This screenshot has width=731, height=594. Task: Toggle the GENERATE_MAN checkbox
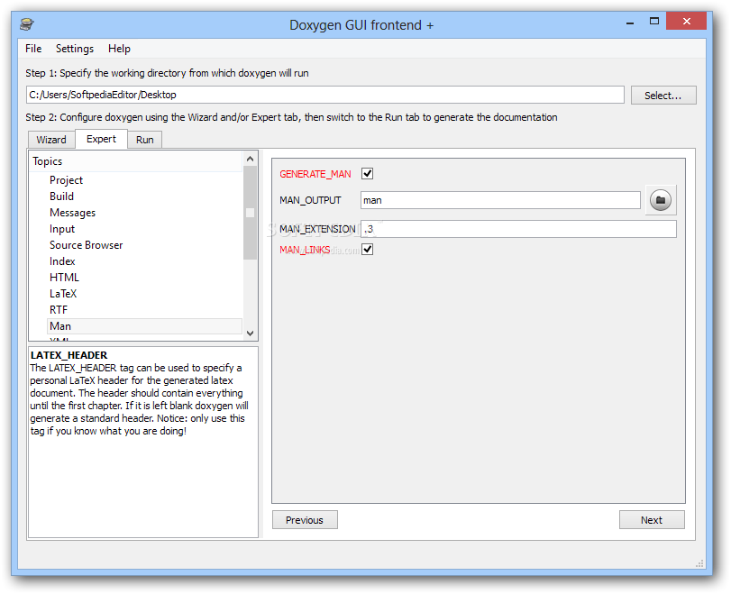click(368, 174)
